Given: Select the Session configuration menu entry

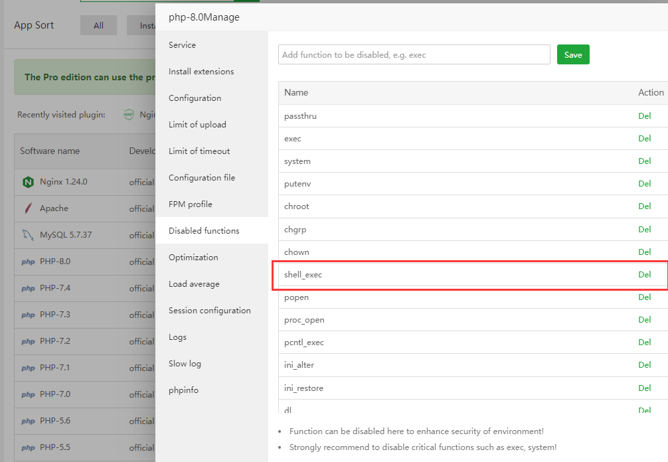Looking at the screenshot, I should [210, 311].
